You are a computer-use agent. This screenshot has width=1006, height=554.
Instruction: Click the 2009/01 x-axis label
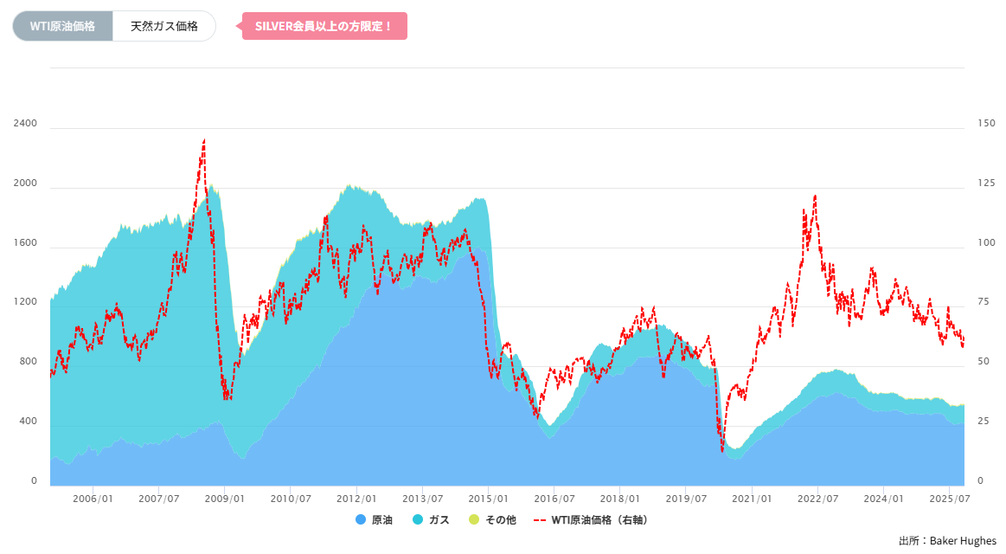(x=223, y=499)
